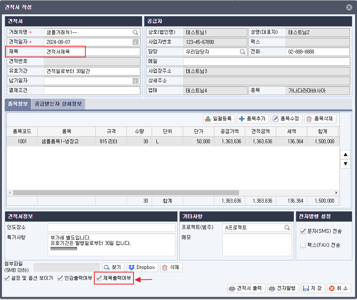
Task: Enable 팩스(FAX) 전송
Action: (303, 245)
